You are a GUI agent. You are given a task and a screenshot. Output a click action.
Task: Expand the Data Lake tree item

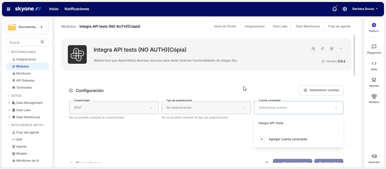click(x=9, y=110)
